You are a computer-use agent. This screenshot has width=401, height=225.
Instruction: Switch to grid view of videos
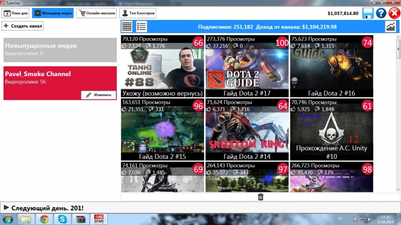tap(127, 27)
